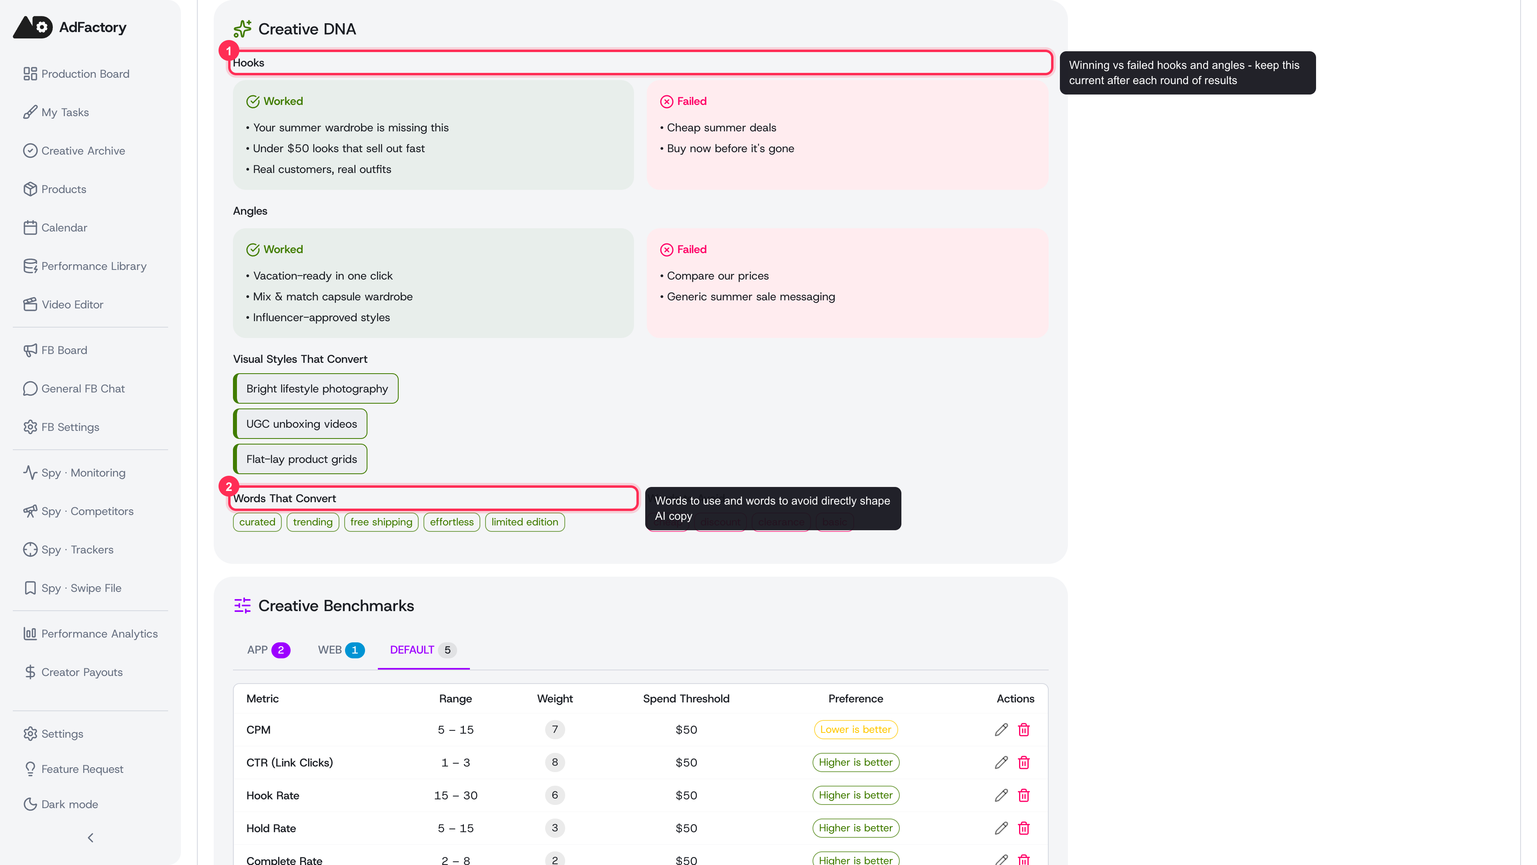Click the 'curated' word tag
This screenshot has width=1537, height=865.
point(257,522)
